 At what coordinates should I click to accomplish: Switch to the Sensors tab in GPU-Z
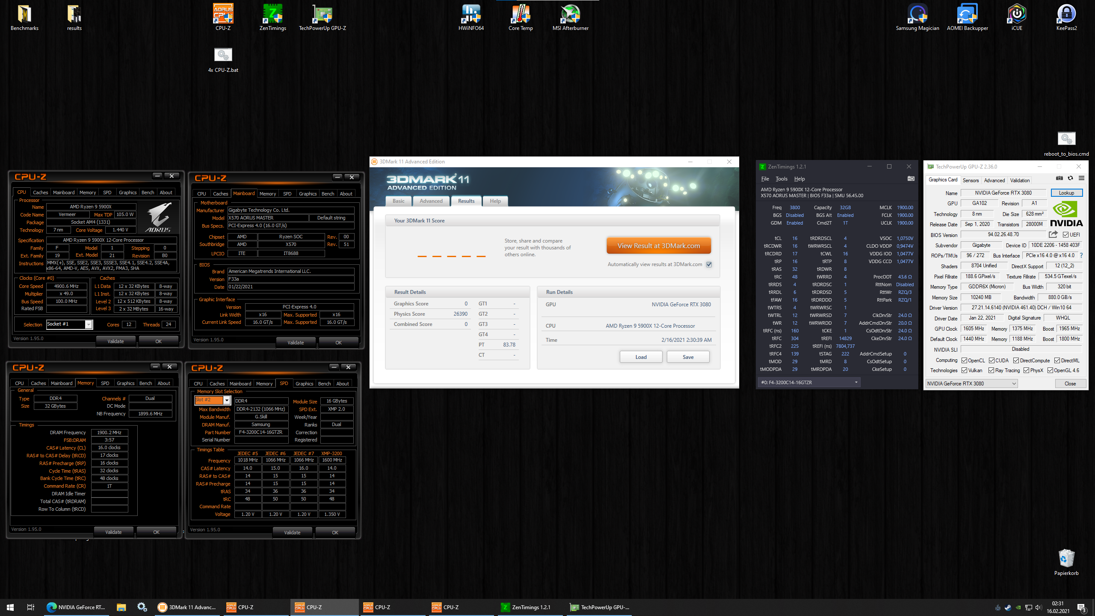971,180
